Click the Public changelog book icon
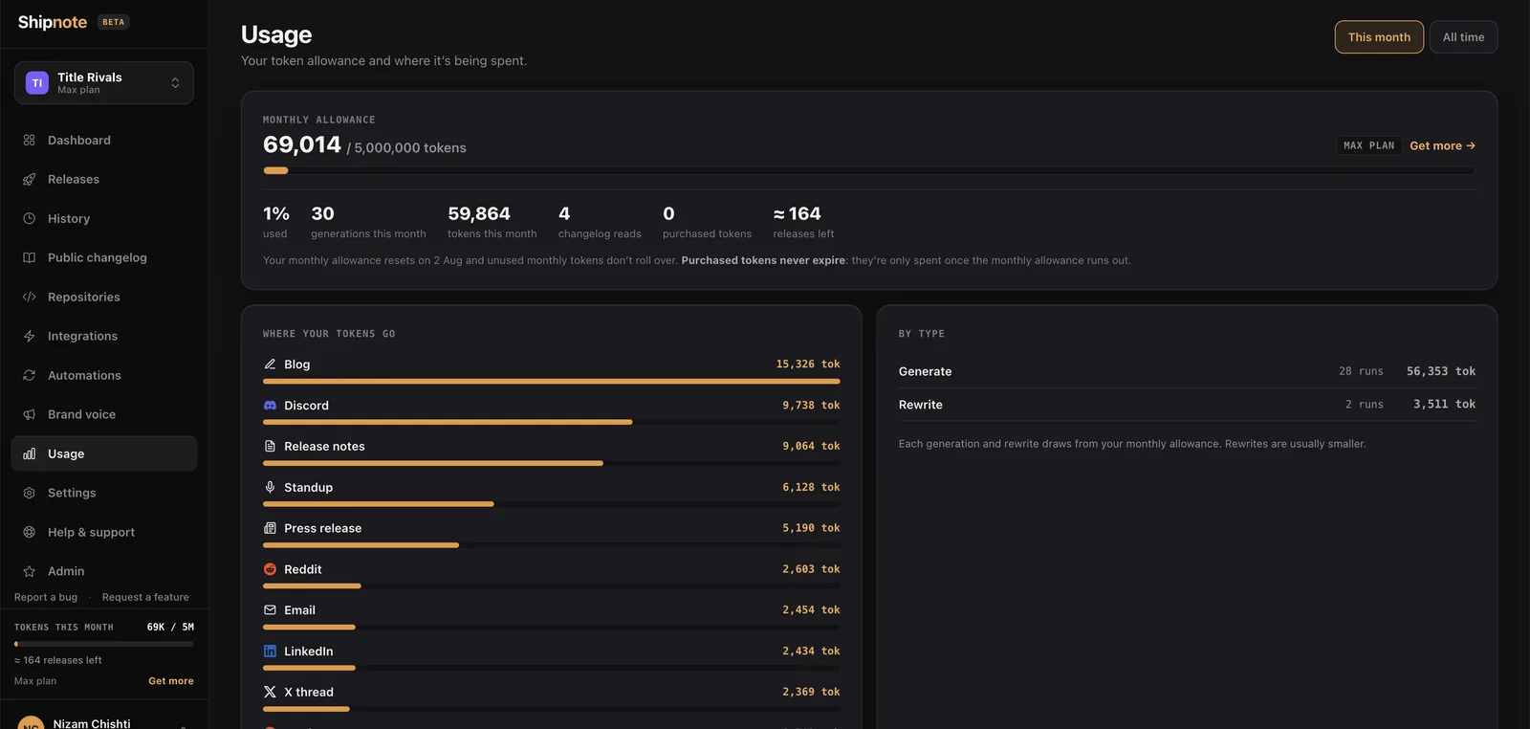The image size is (1530, 729). tap(29, 257)
